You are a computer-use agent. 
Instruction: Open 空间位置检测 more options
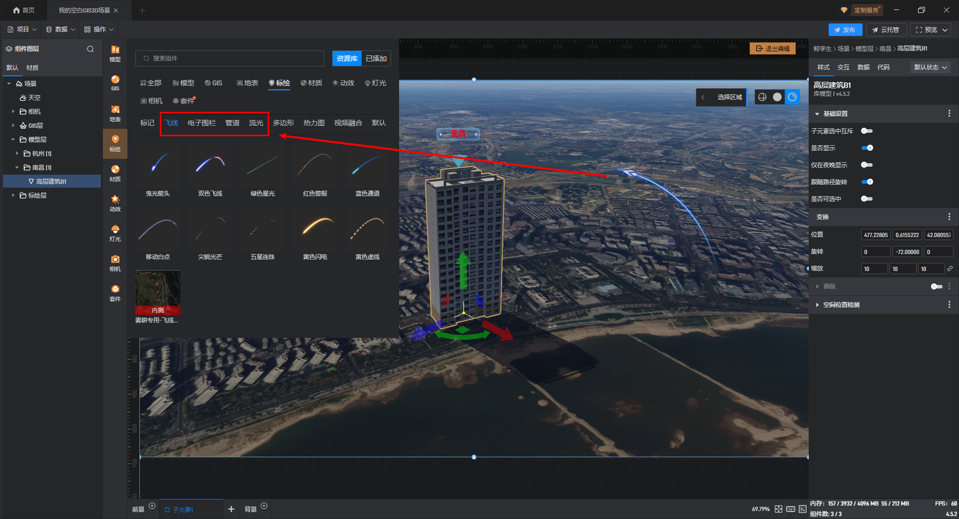coord(949,304)
